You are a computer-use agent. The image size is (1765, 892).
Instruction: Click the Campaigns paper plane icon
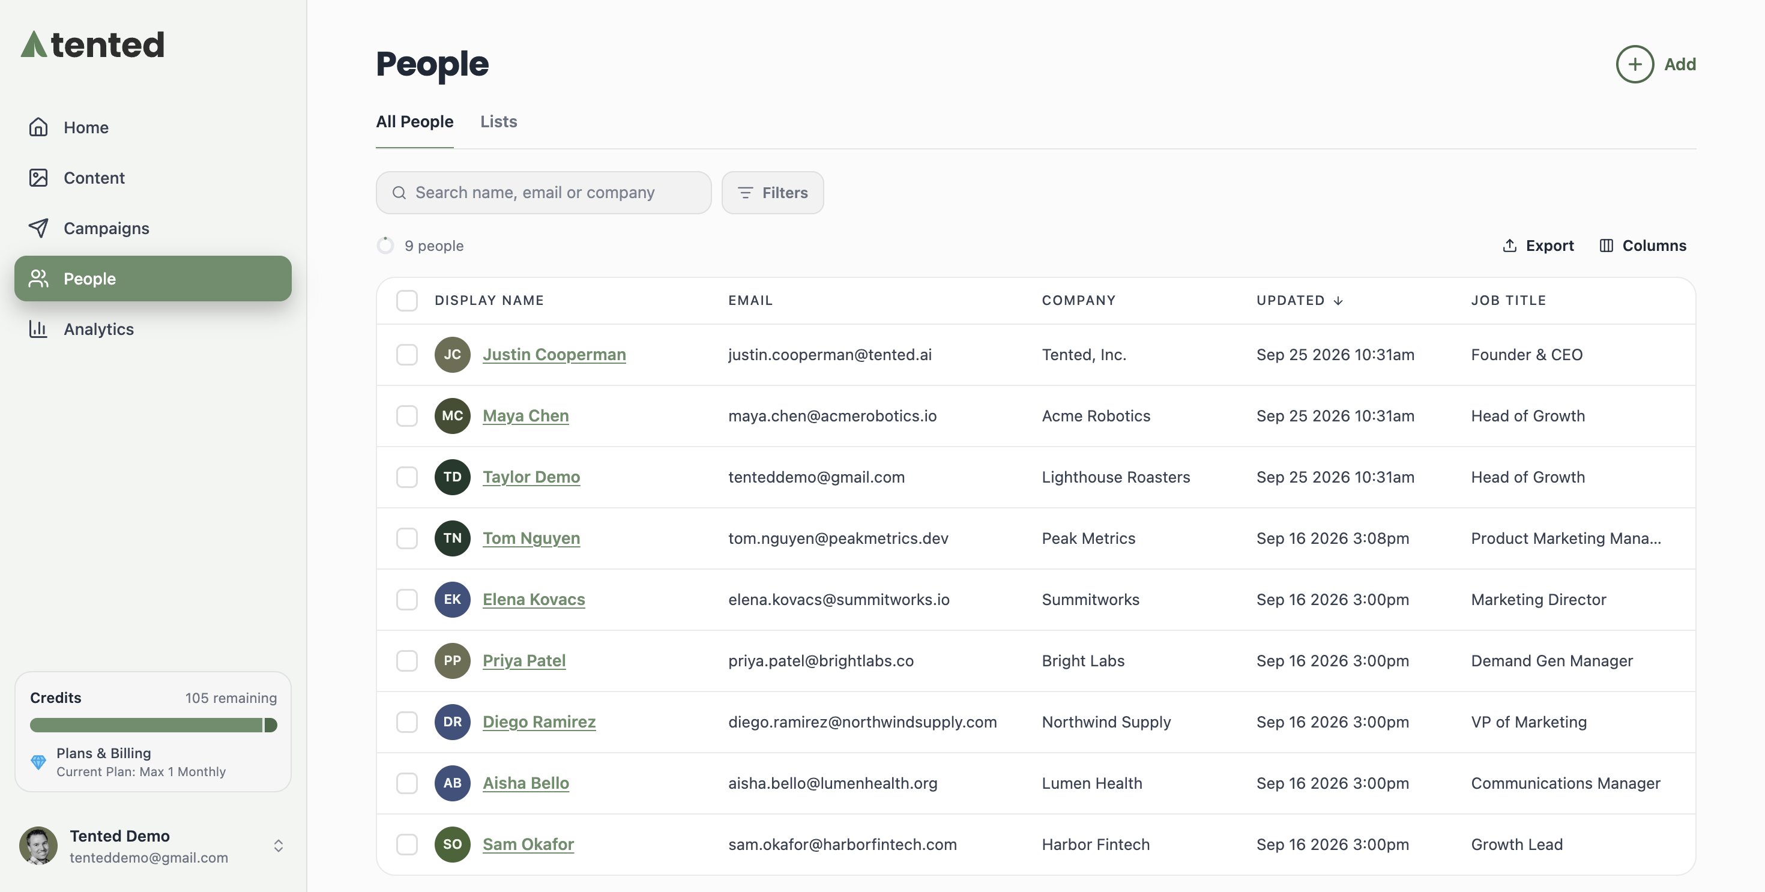(x=38, y=228)
